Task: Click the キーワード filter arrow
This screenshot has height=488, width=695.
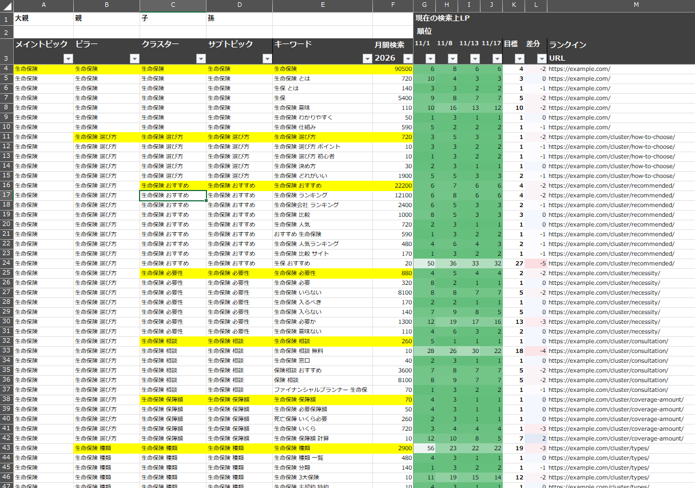Action: pos(367,58)
